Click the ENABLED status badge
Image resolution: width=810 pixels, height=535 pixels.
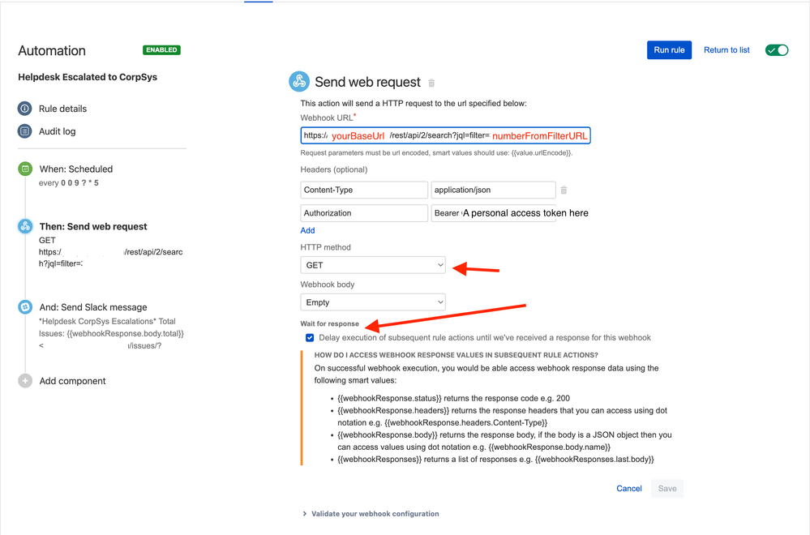(161, 50)
